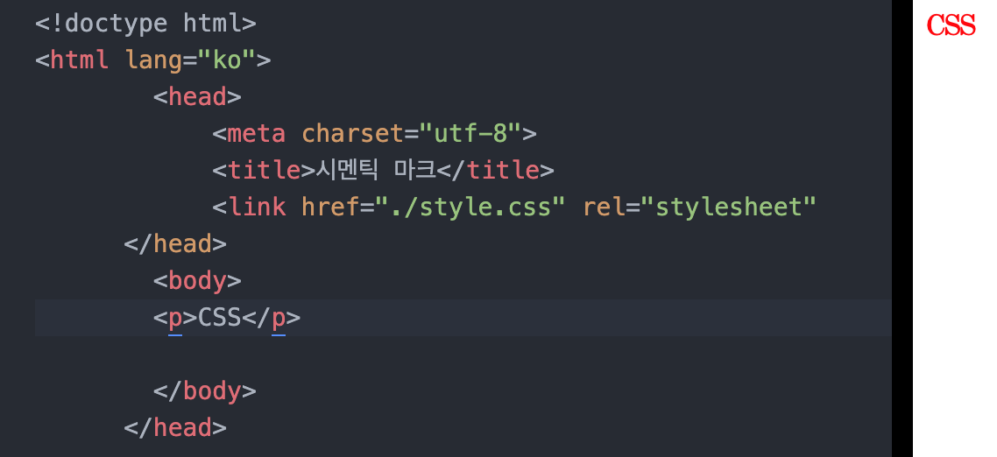Click the first closing head tag
The image size is (997, 457).
pos(175,244)
